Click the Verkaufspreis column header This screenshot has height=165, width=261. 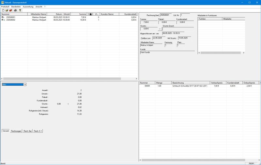coord(218,83)
